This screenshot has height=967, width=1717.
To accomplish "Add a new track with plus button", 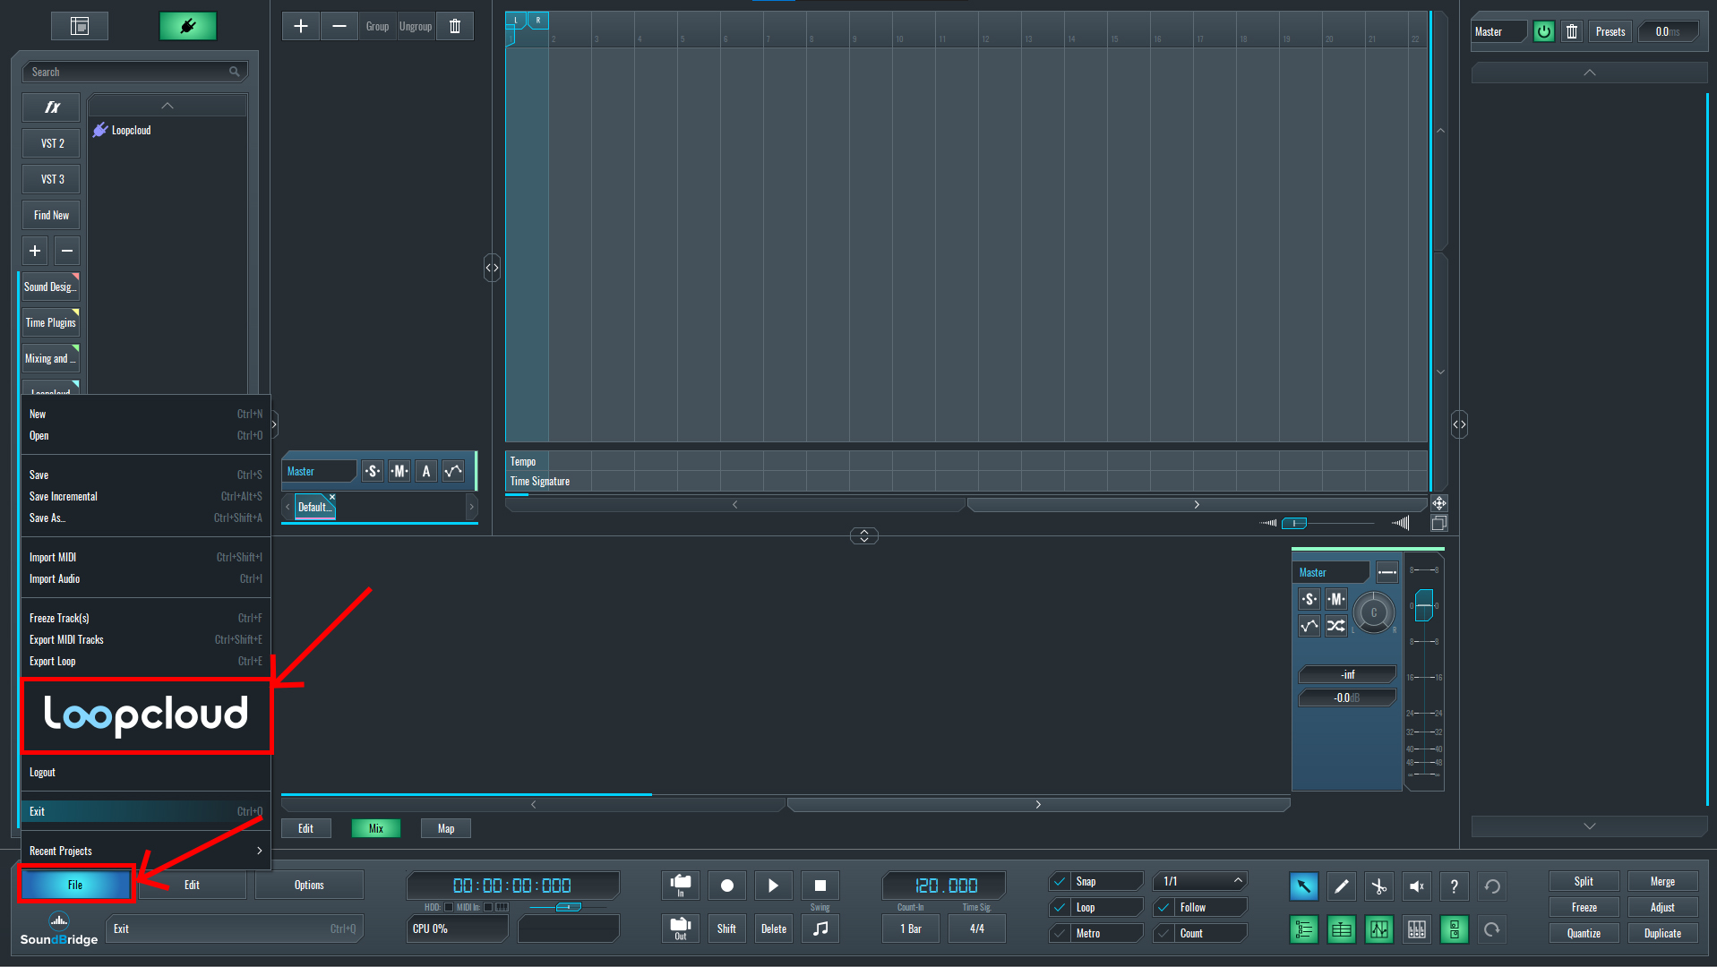I will click(301, 26).
